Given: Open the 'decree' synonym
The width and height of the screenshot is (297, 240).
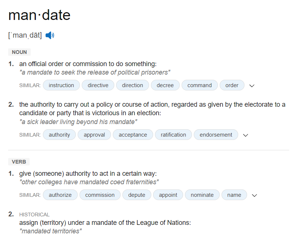Looking at the screenshot, I should [x=165, y=85].
